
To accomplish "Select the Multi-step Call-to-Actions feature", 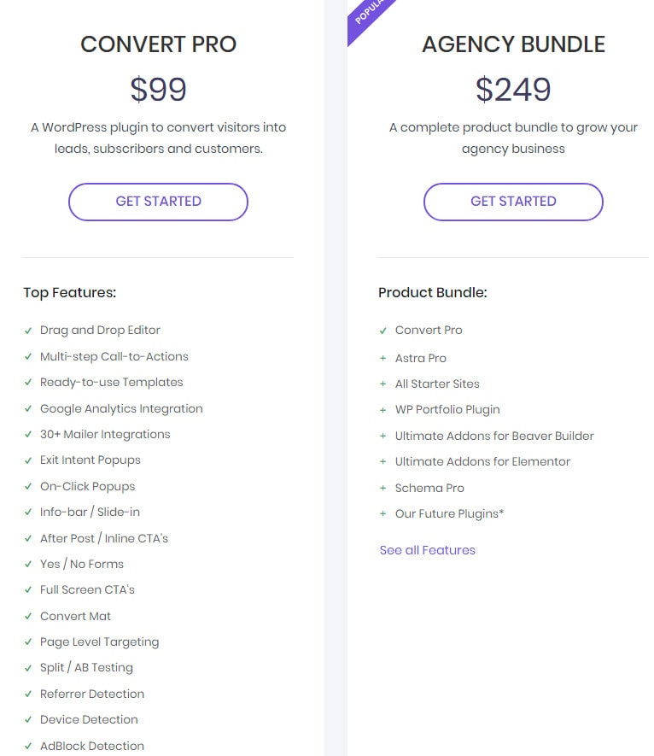I will pos(114,357).
